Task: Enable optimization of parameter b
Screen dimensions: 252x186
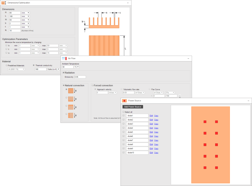Action: point(7,45)
